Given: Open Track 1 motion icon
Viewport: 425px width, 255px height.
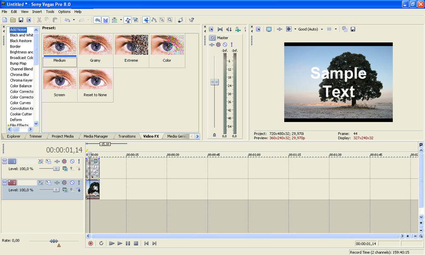Looking at the screenshot, I should point(48,161).
